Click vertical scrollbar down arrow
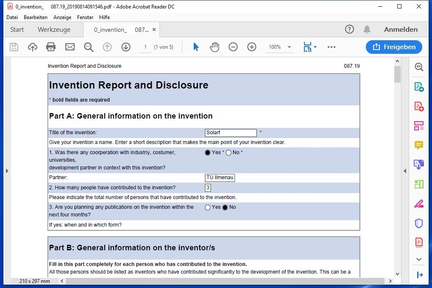This screenshot has height=288, width=432. (x=397, y=274)
